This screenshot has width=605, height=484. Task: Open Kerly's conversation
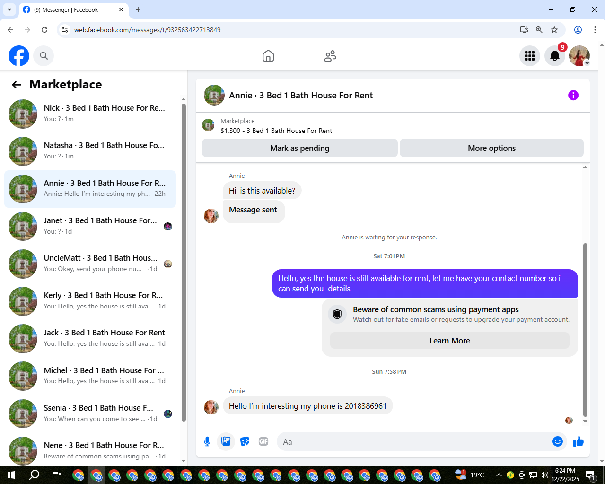tap(90, 301)
